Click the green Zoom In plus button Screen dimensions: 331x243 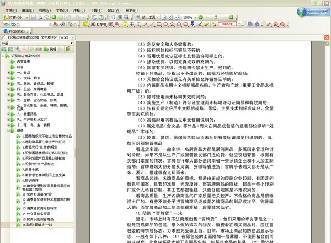coord(231,17)
